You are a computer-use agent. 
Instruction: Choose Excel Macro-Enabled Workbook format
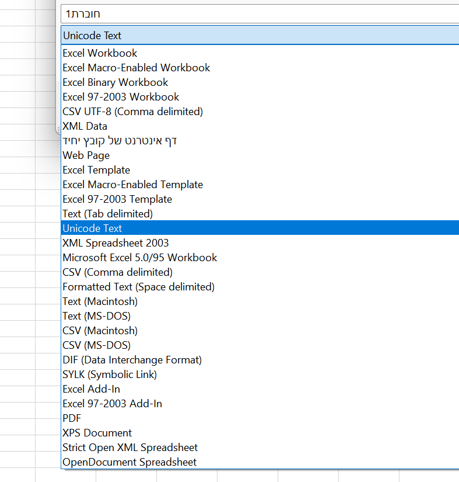point(260,68)
